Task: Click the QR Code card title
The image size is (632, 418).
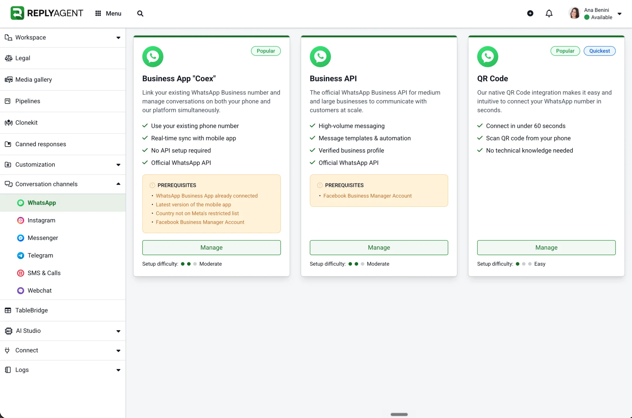Action: [492, 79]
